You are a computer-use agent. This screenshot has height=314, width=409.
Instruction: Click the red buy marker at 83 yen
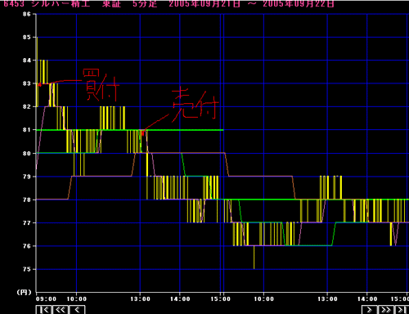pyautogui.click(x=39, y=84)
